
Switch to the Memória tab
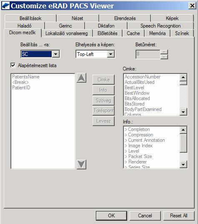(x=158, y=33)
